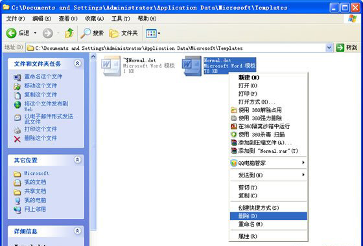This screenshot has width=363, height=246.
Task: Select 使用 360强力删除 menu entry
Action: point(268,118)
